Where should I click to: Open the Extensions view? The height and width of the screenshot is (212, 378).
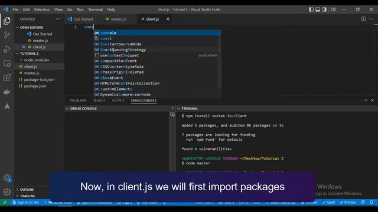point(7,78)
